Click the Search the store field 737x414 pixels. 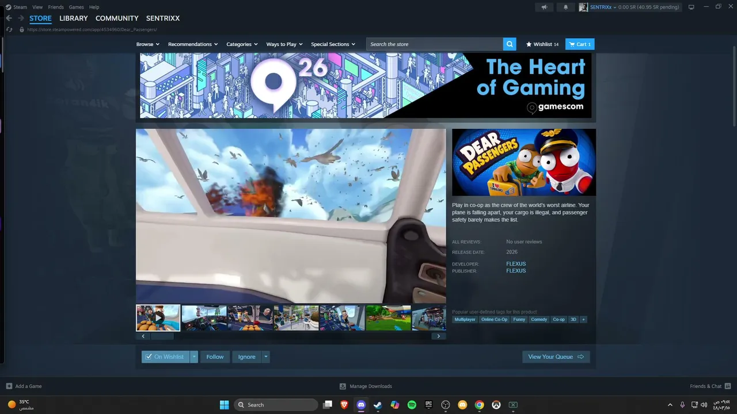coord(434,44)
